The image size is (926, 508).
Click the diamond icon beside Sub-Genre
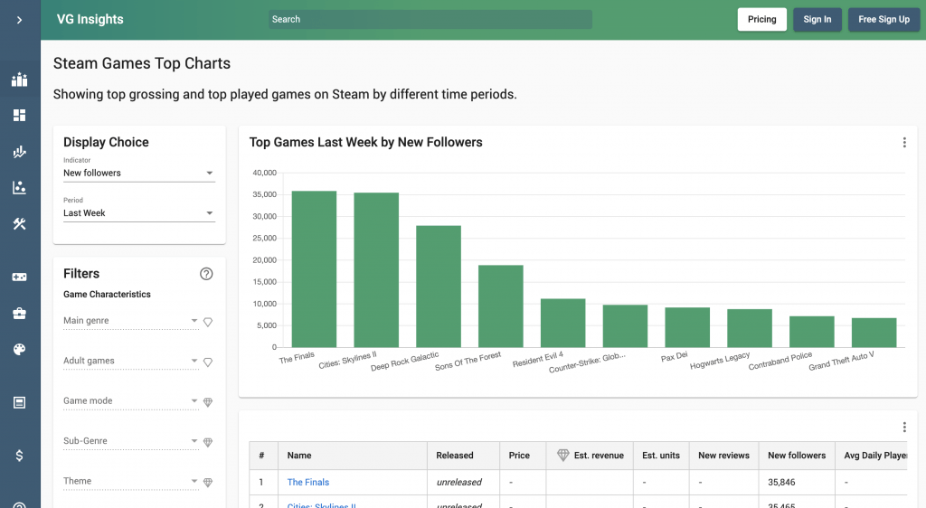click(x=208, y=443)
